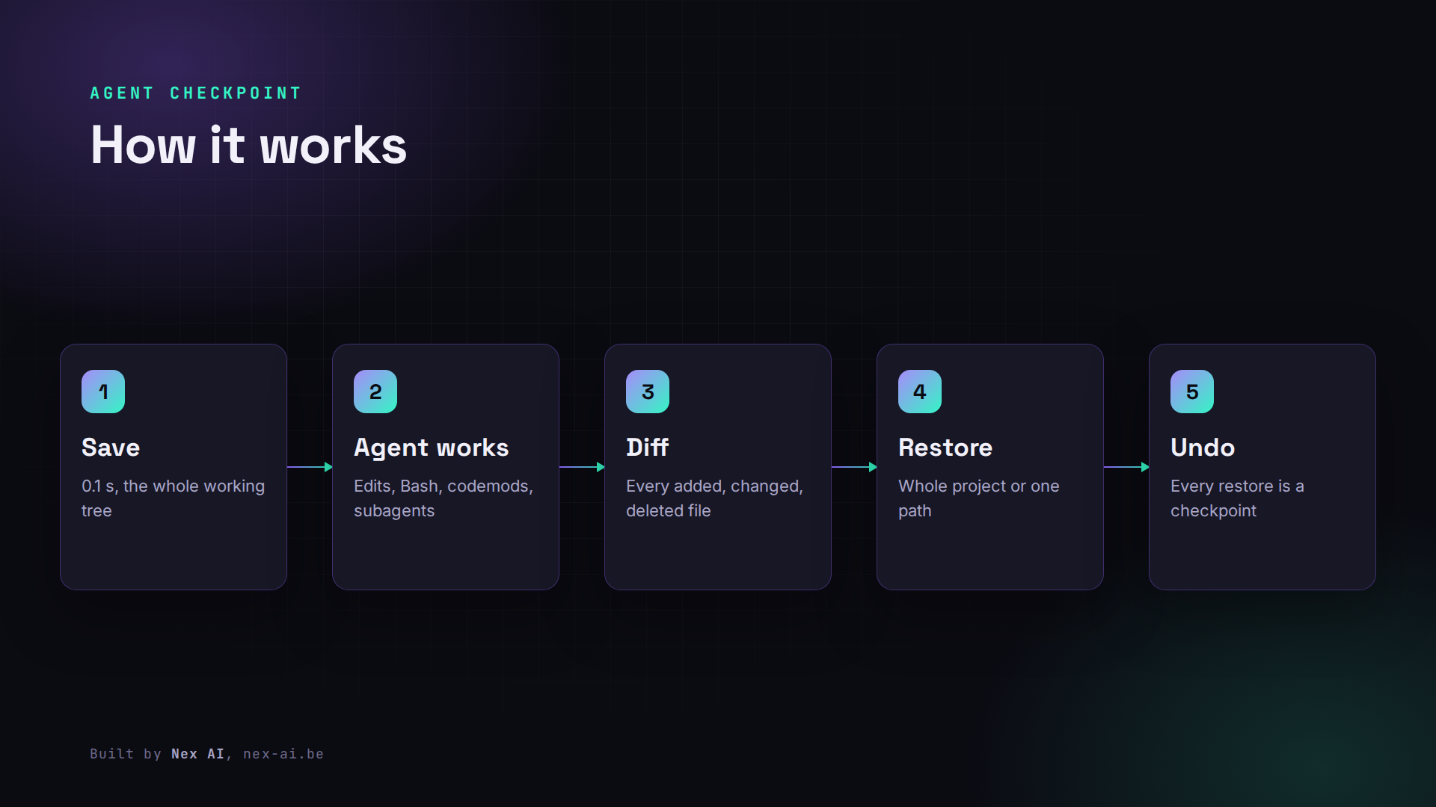The height and width of the screenshot is (807, 1436).
Task: Open the nex-ai.be link in footer
Action: click(x=283, y=754)
